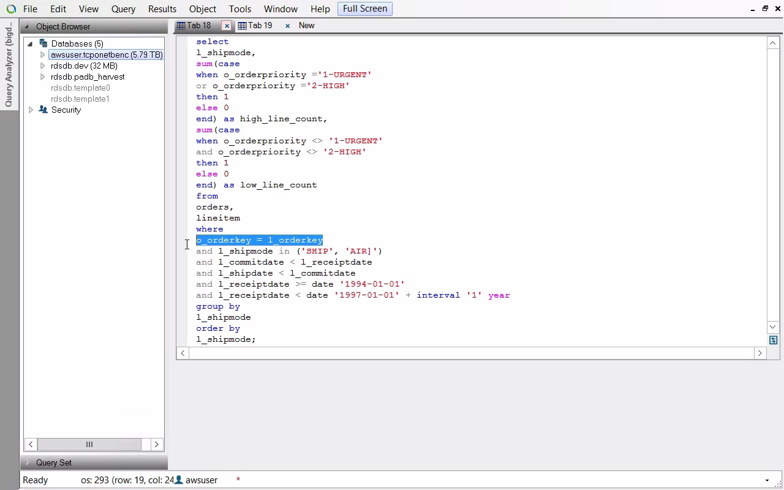Switch to Tab 19
784x490 pixels.
point(260,26)
